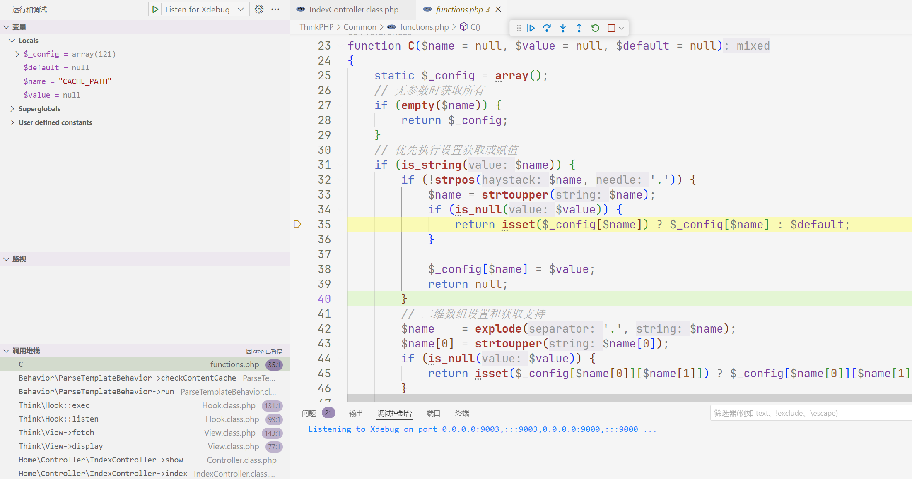Open launch.json via gear icon
The height and width of the screenshot is (479, 912).
coord(259,10)
